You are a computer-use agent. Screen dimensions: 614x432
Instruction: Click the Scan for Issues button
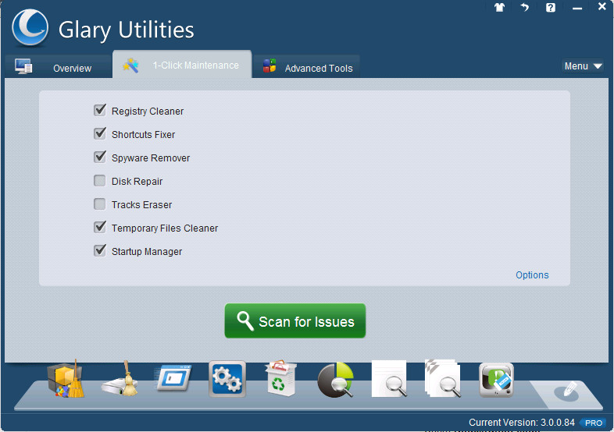click(x=295, y=321)
